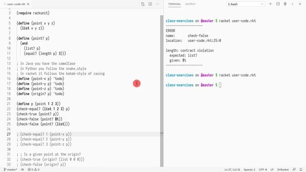Click on '(check-false (point? (list)))' line

click(x=43, y=124)
